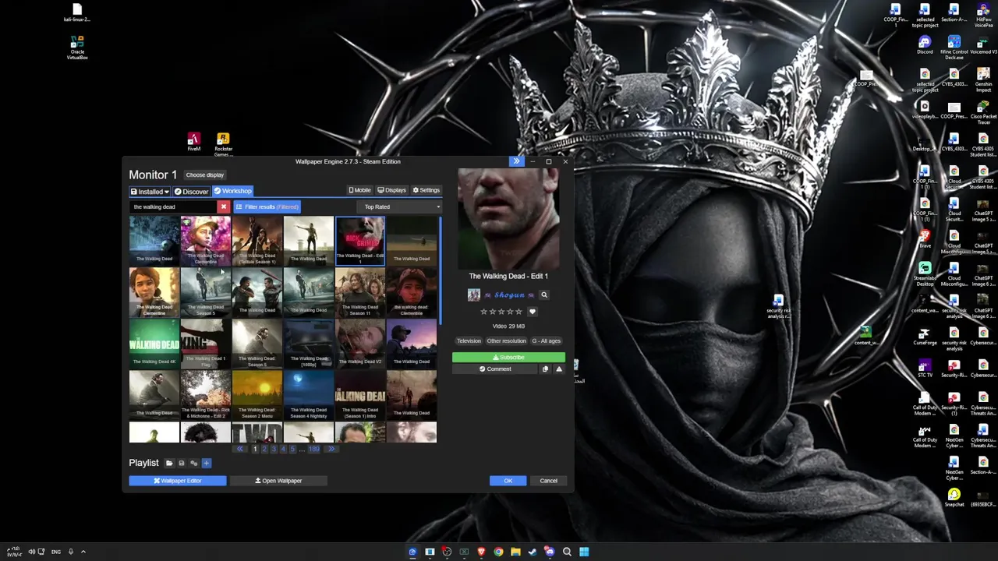This screenshot has width=998, height=561.
Task: Favorite the wallpaper with heart icon
Action: pos(533,312)
